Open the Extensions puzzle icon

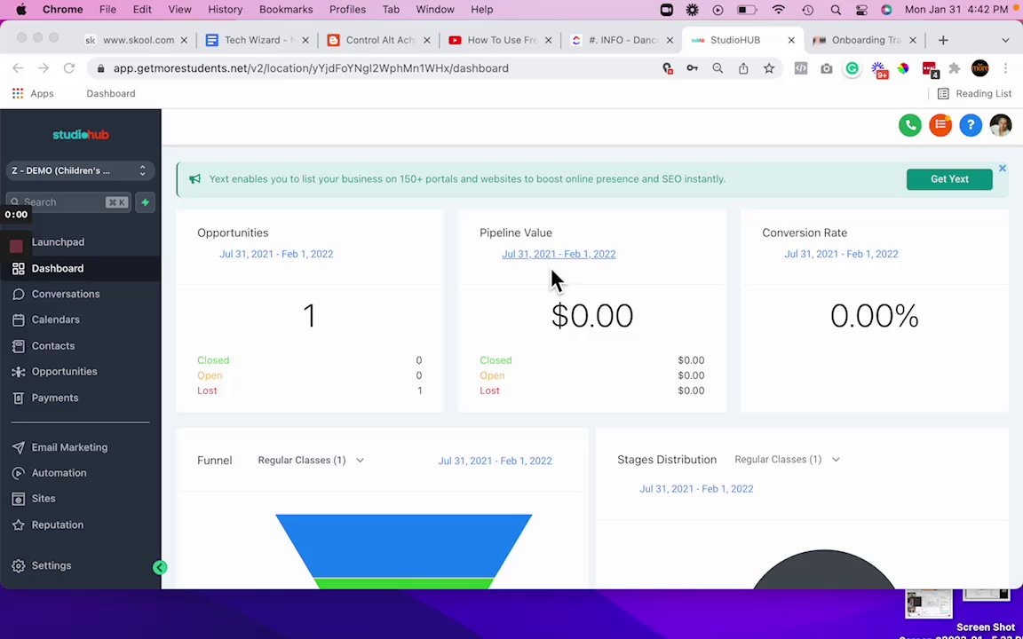tap(955, 68)
